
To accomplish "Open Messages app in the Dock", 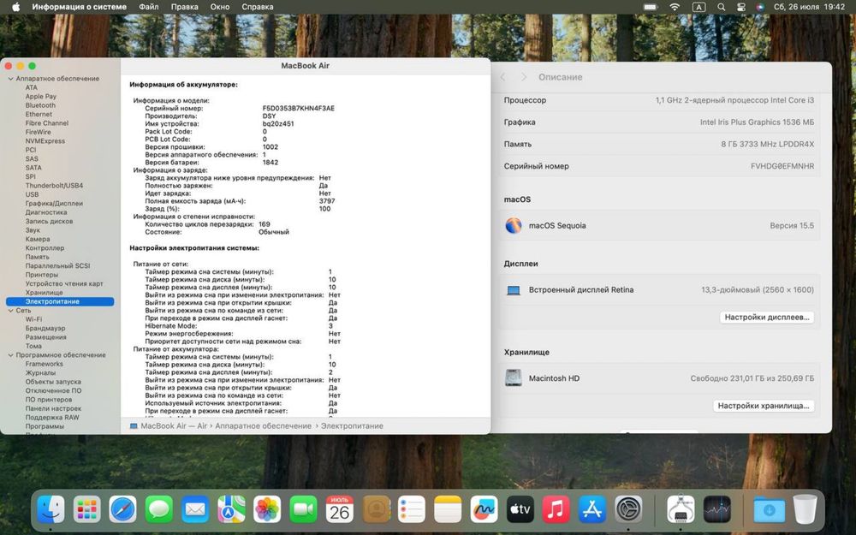I will pos(159,510).
